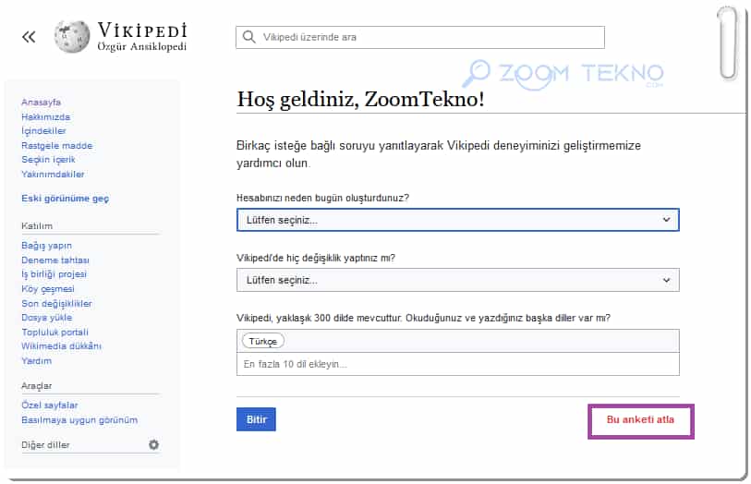Select the Türkçe language tag

point(263,341)
